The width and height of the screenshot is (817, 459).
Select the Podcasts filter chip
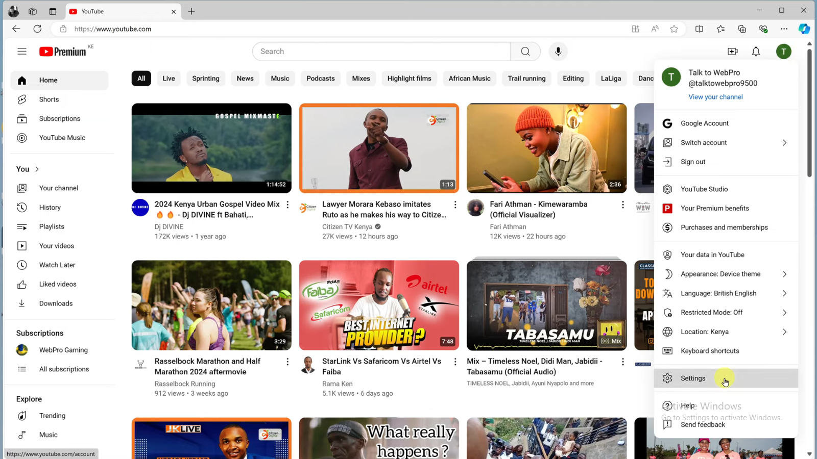click(x=321, y=79)
